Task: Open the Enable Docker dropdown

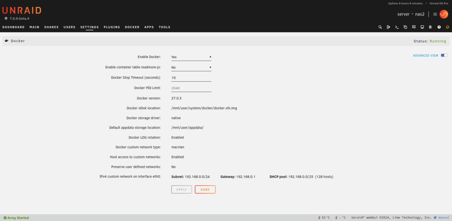Action: 191,57
